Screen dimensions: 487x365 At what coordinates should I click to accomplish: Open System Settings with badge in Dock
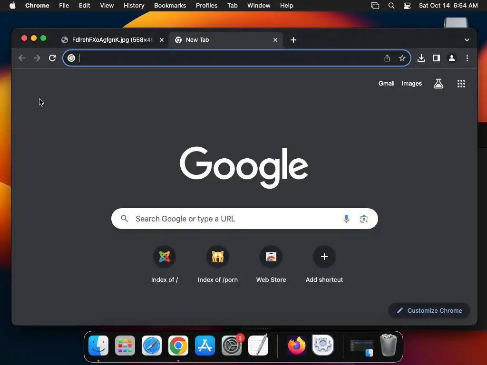pos(232,346)
